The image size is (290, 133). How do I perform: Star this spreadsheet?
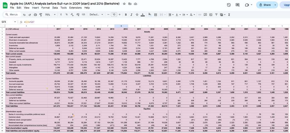tap(124, 4)
